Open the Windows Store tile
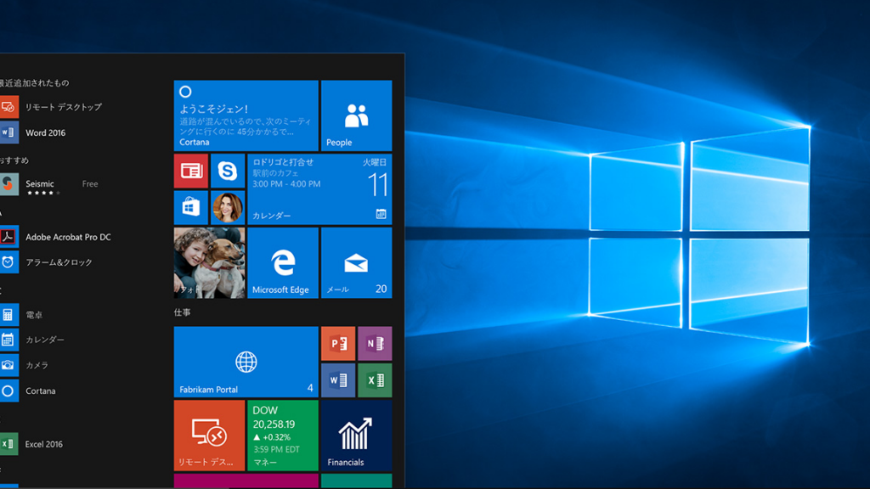 tap(191, 207)
